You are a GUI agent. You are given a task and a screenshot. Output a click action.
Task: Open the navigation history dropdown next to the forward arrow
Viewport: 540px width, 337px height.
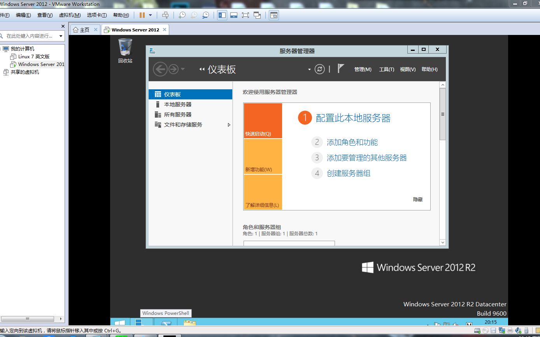[183, 70]
